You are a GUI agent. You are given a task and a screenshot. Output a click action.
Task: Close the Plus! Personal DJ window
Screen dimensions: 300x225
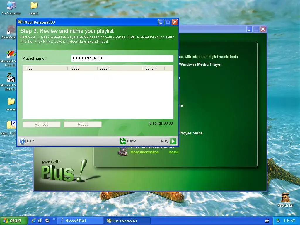[175, 22]
